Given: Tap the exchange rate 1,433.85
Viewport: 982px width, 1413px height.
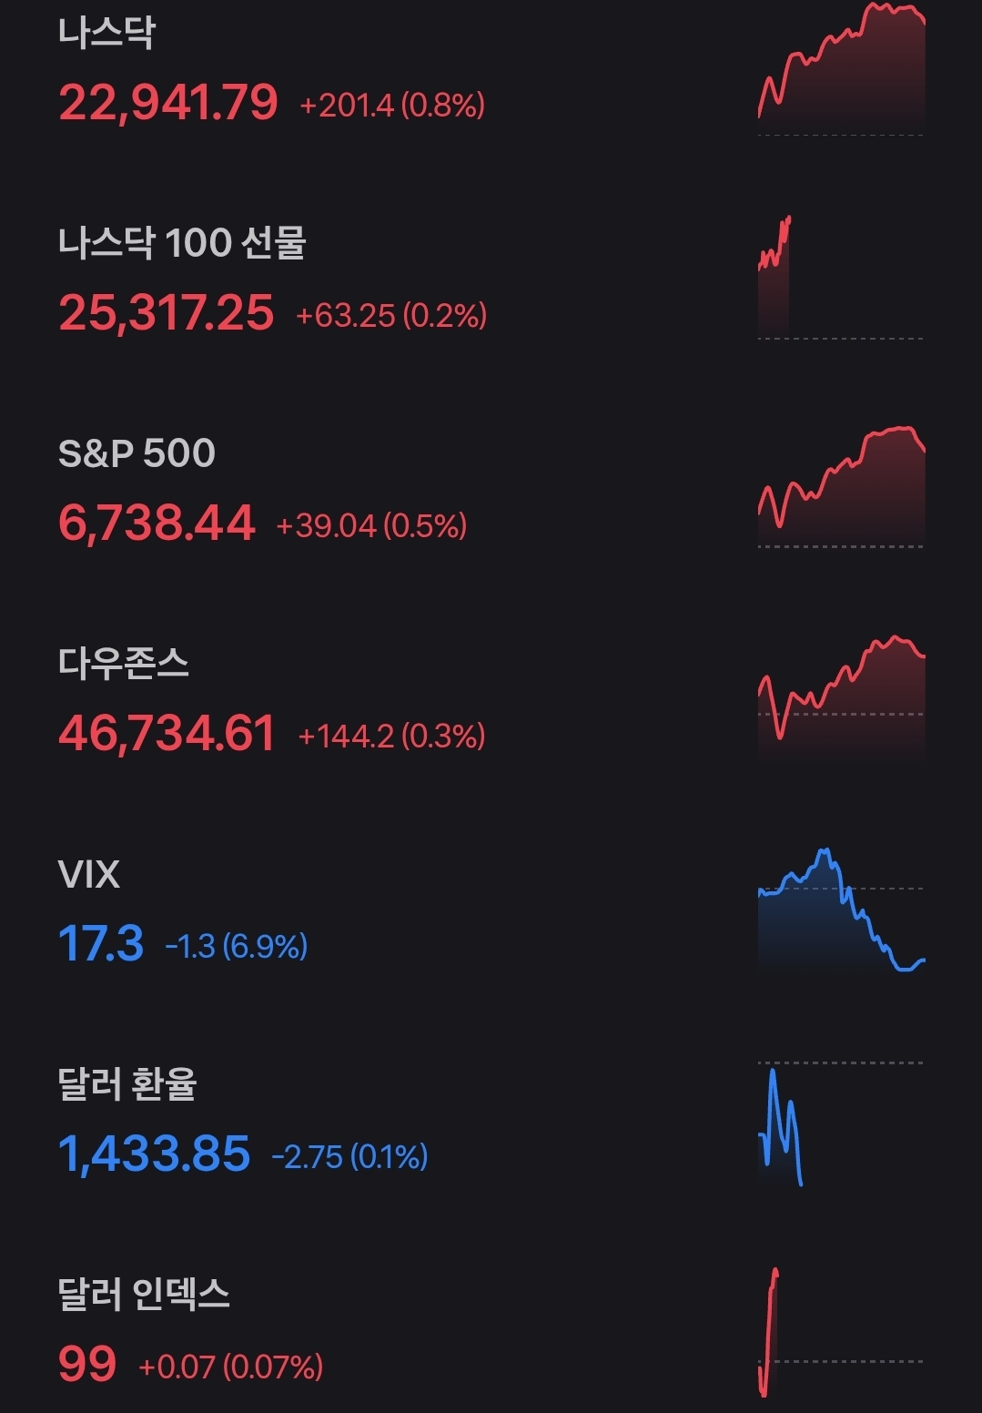Looking at the screenshot, I should [154, 1154].
